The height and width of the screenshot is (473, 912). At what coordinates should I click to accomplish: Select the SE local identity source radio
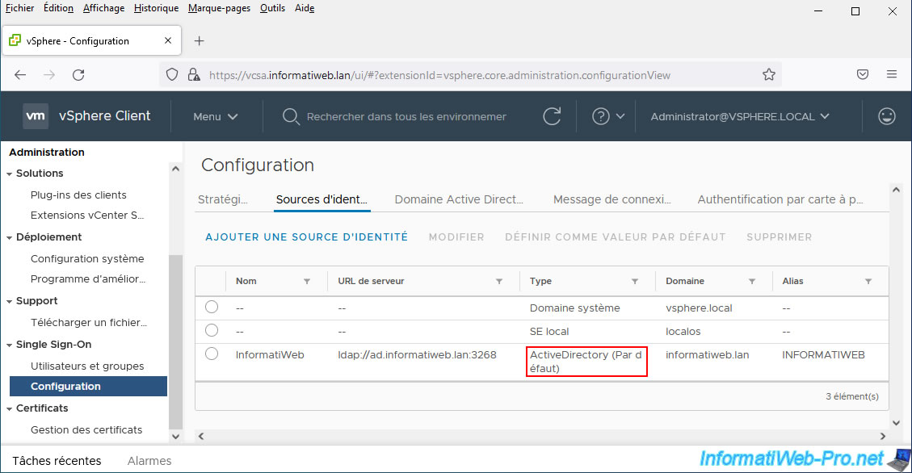click(212, 330)
